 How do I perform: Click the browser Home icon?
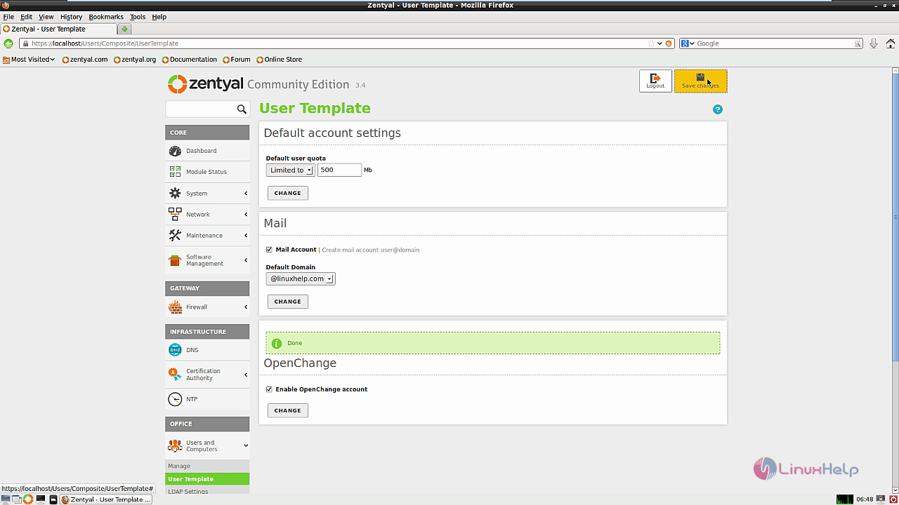pos(891,43)
